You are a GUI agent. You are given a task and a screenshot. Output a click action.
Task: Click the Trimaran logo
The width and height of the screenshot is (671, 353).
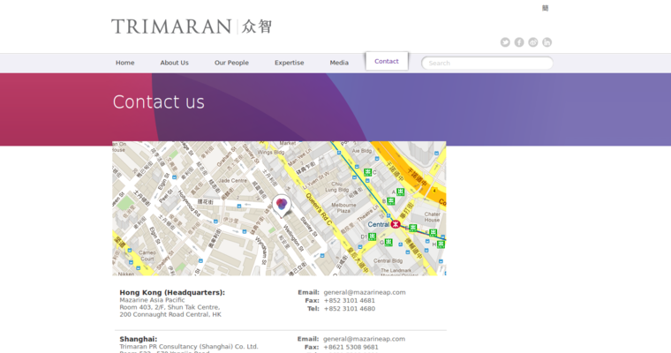click(x=192, y=26)
